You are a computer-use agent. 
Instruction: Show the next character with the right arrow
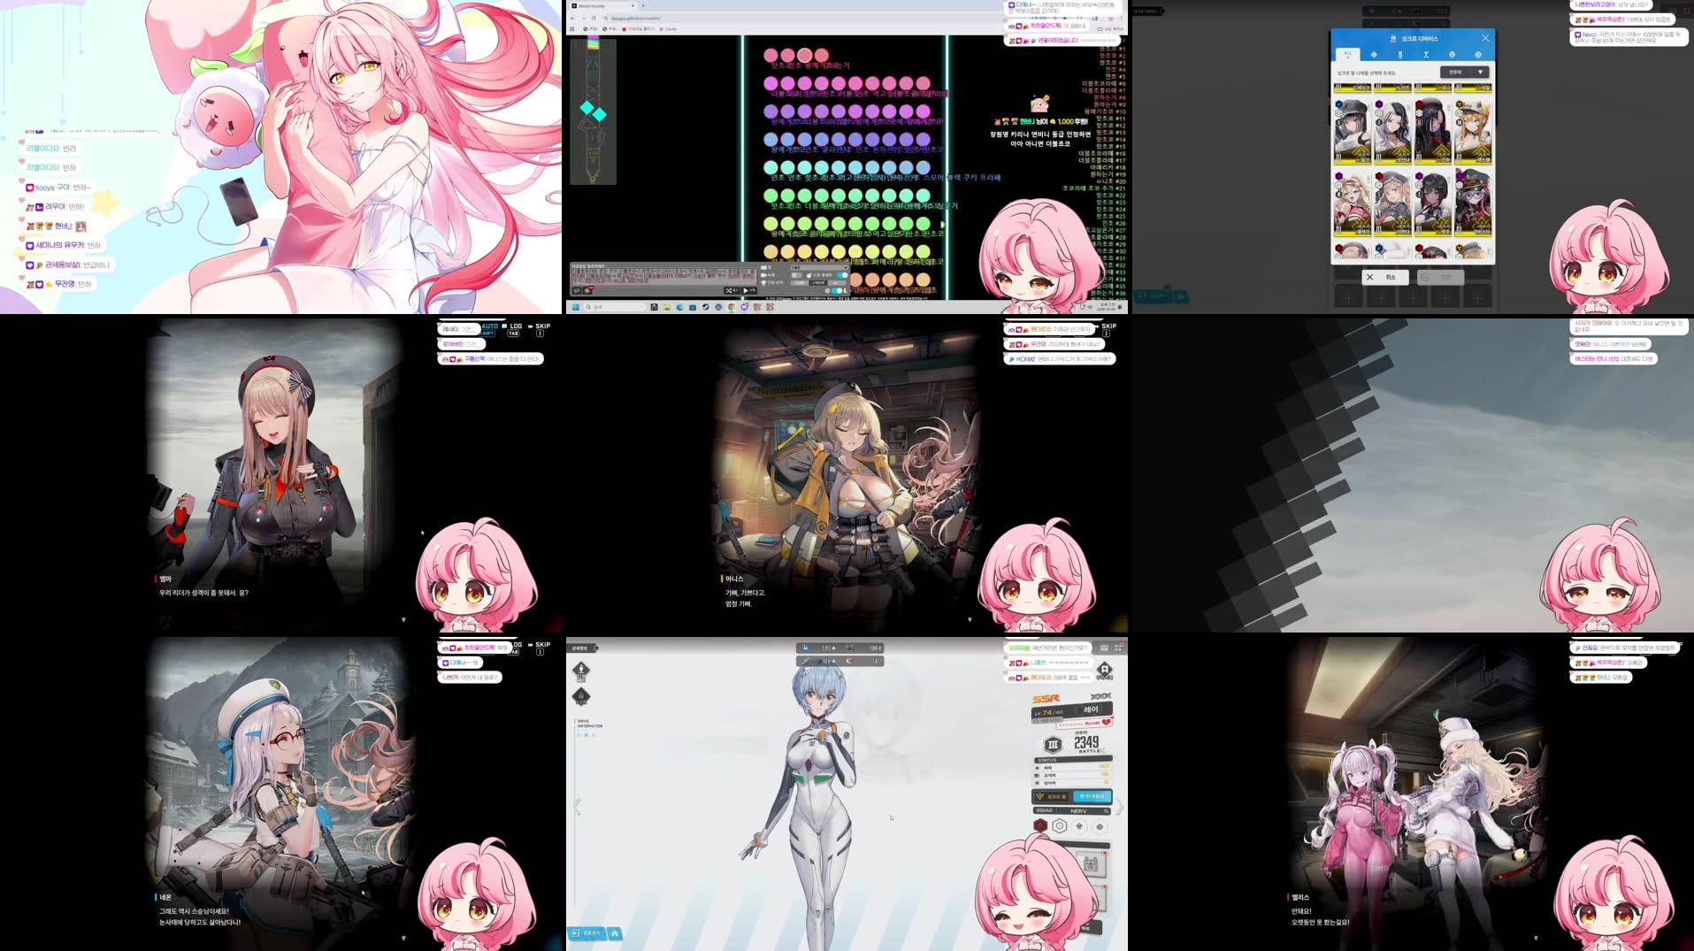tap(1120, 807)
